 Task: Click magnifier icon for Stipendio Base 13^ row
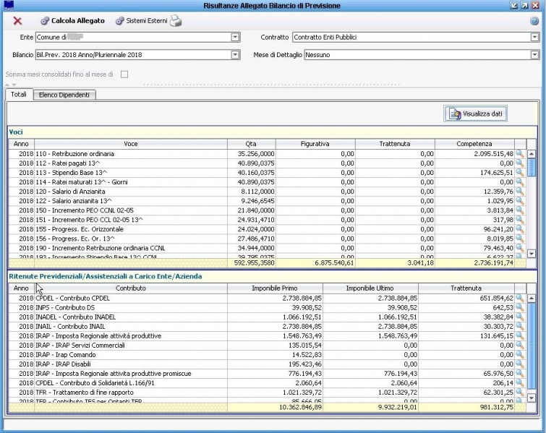(x=519, y=173)
